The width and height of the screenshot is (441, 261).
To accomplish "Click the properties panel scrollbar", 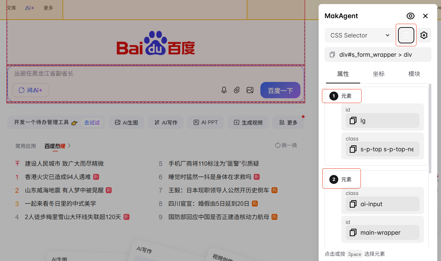I will point(430,126).
